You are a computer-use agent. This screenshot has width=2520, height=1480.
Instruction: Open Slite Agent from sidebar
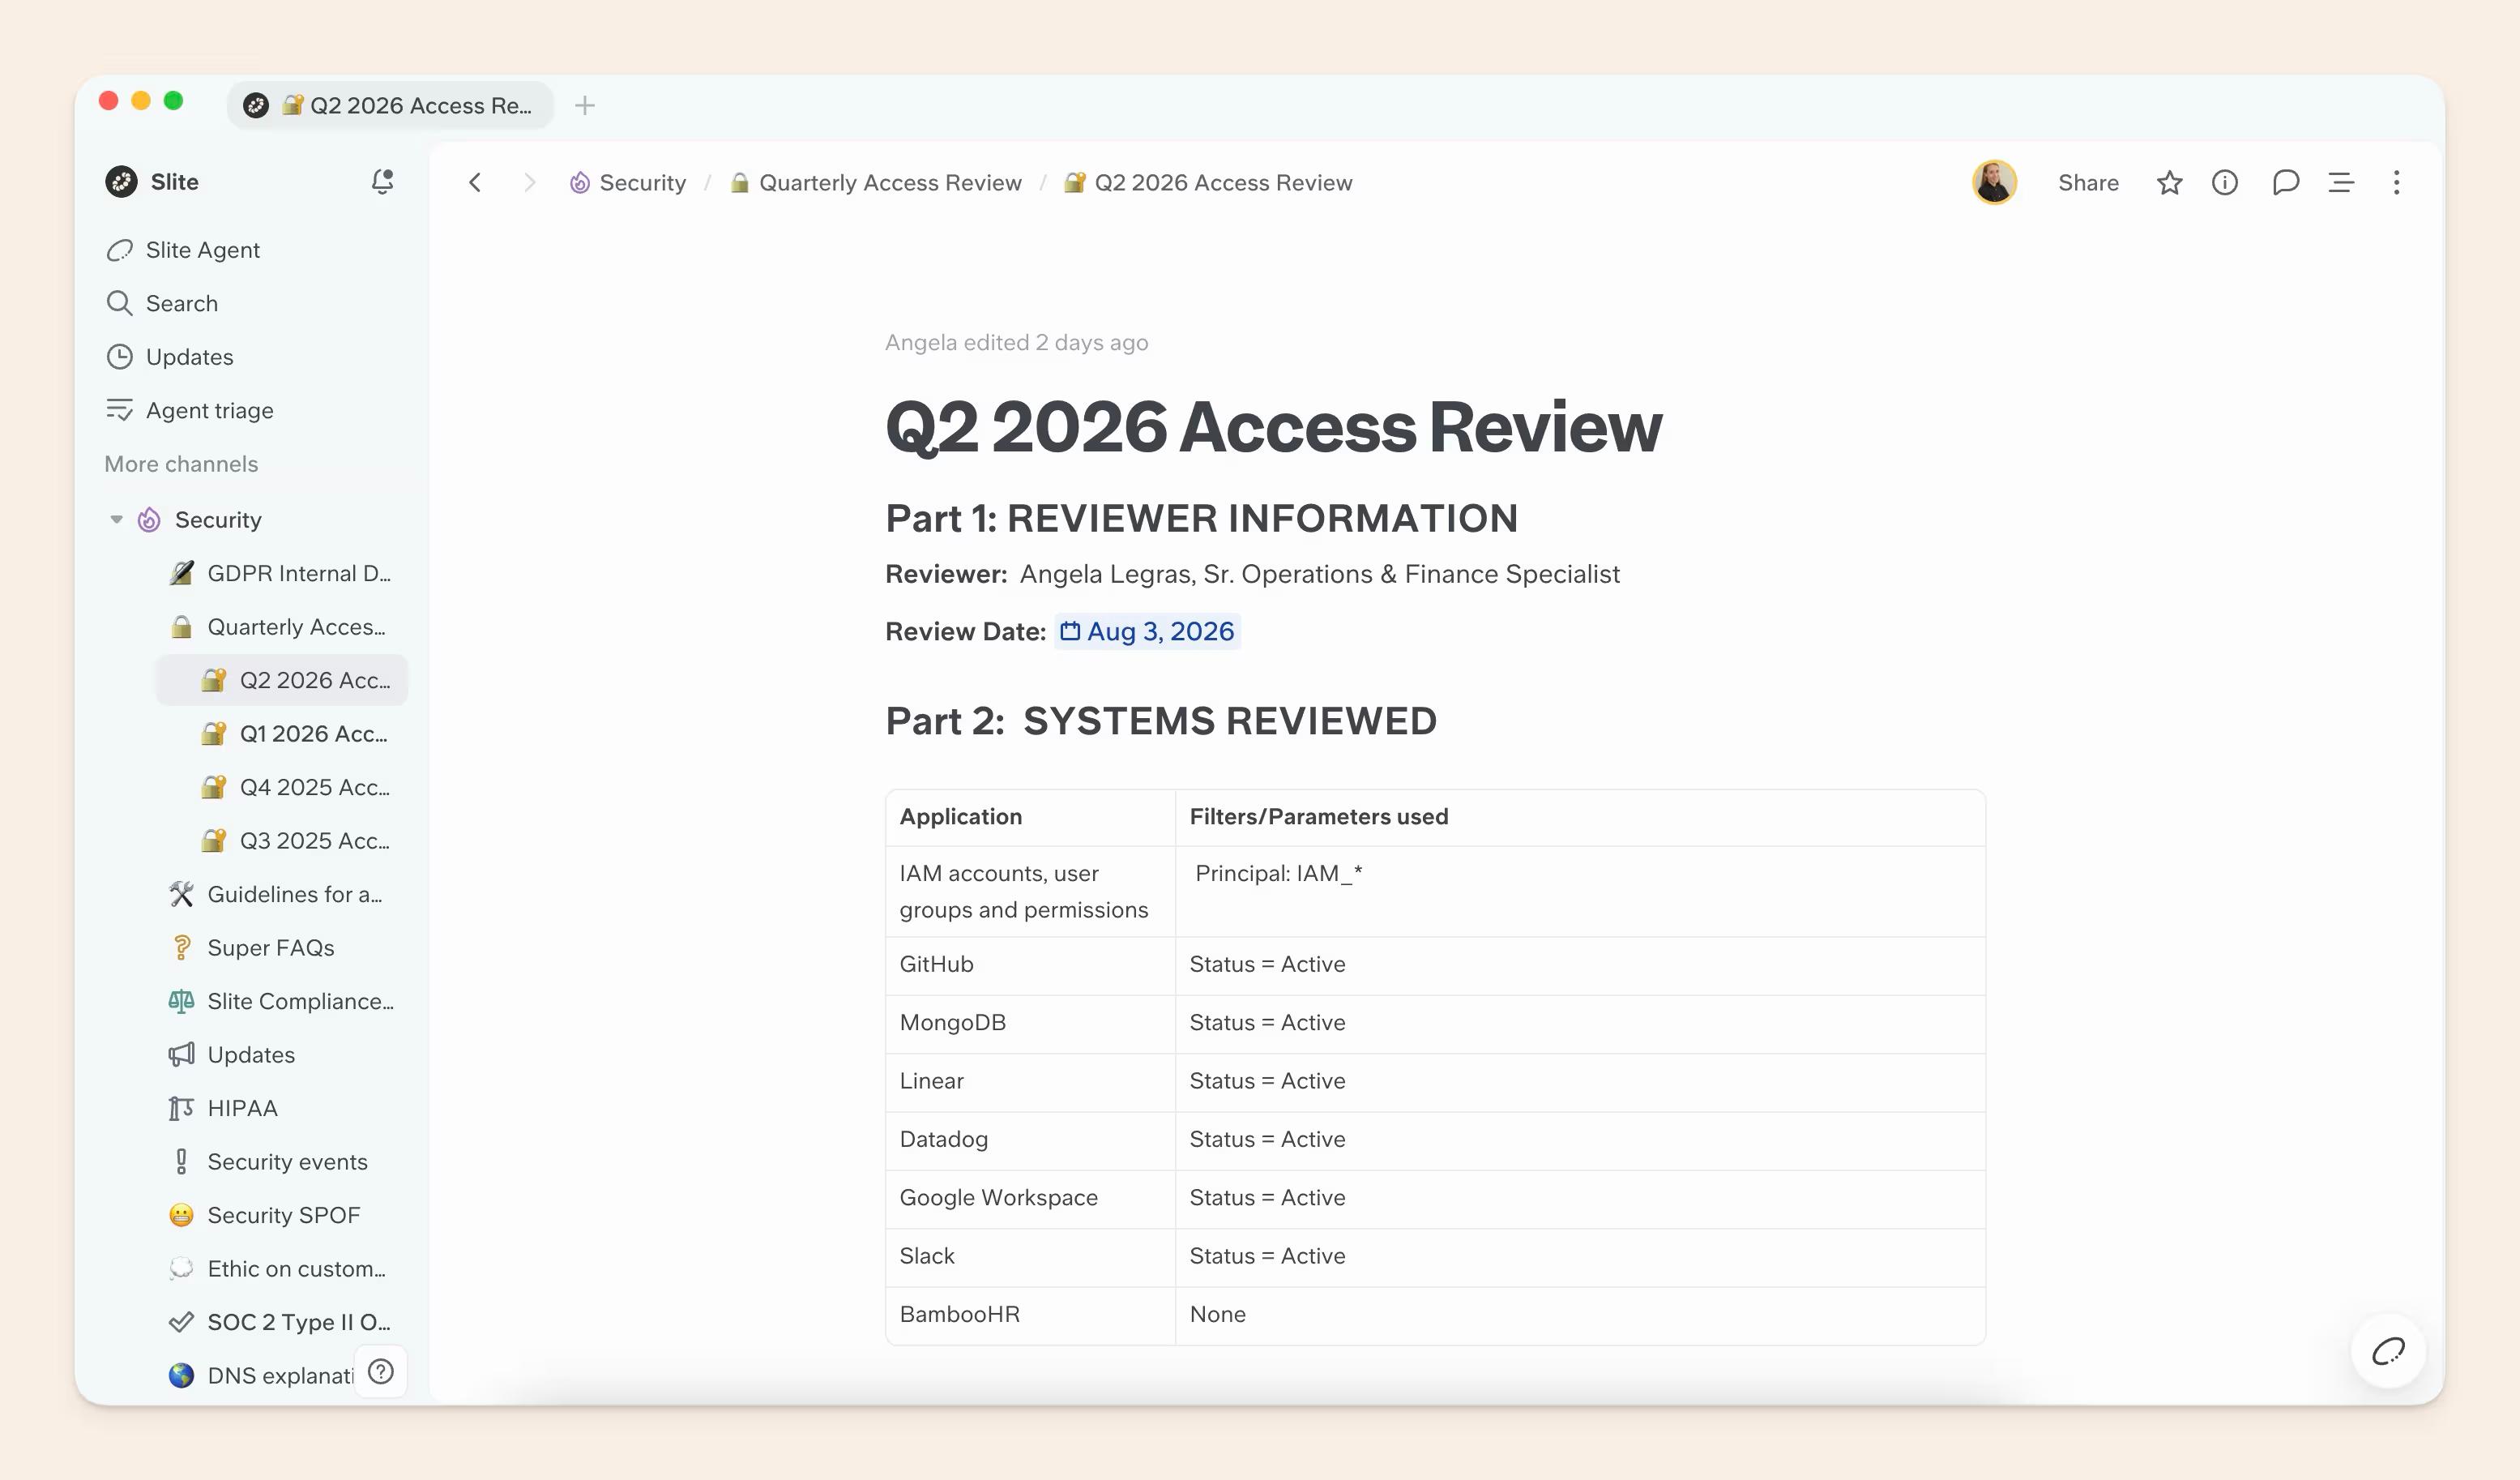click(202, 250)
